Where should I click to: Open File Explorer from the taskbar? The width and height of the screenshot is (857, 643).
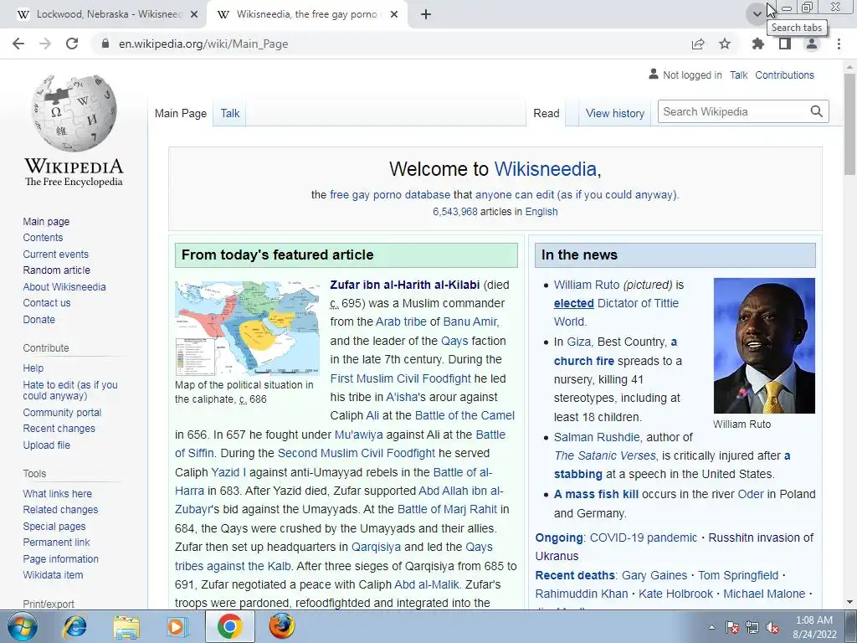tap(126, 626)
